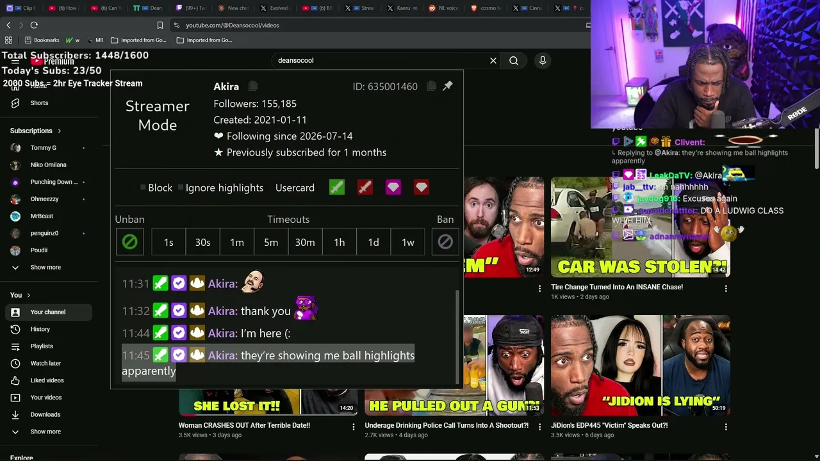This screenshot has height=461, width=820.
Task: Switch to the 'NL voice' browser tab
Action: (x=443, y=8)
